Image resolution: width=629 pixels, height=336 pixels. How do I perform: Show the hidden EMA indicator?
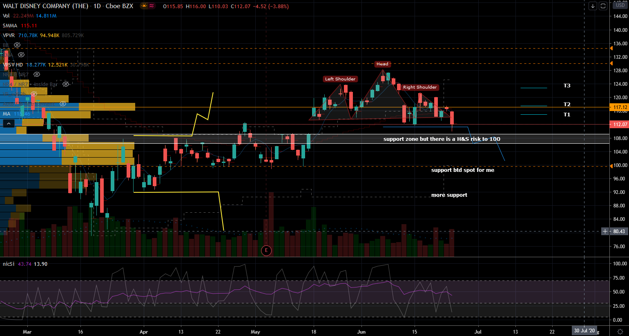pos(21,55)
